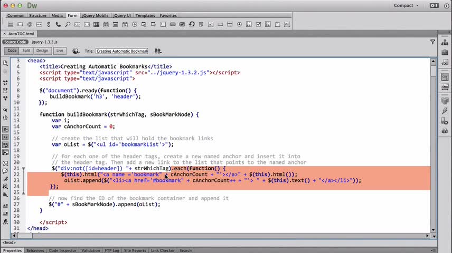Insert a Tel phone field icon
Viewport: 452px width, 253px height.
click(x=58, y=24)
